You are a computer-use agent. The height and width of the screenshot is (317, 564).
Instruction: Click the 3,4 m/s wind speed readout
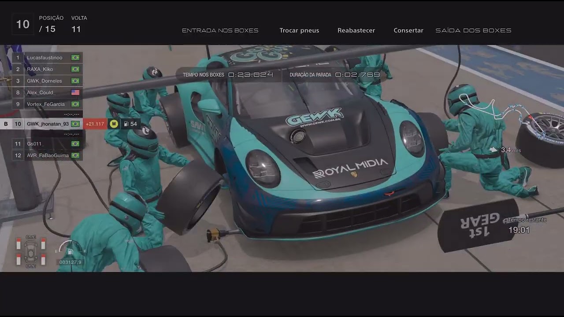coord(511,150)
